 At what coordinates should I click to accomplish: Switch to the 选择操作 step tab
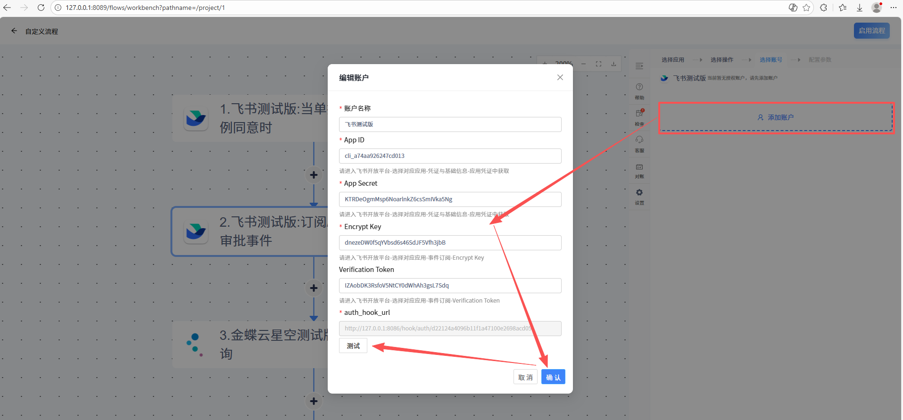tap(721, 60)
